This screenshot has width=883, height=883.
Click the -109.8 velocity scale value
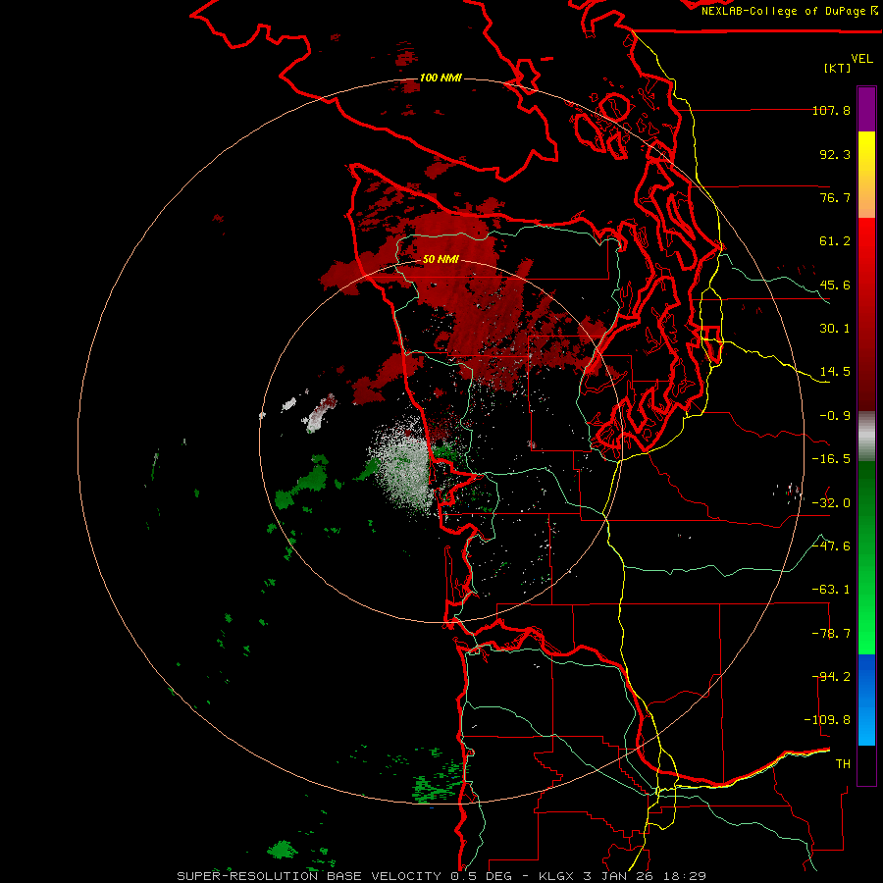[827, 720]
